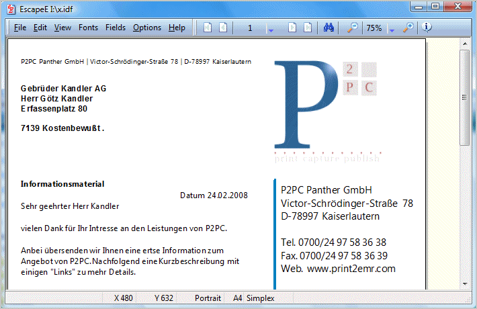Image resolution: width=477 pixels, height=309 pixels.
Task: Click the large blue P logo image
Action: pyautogui.click(x=306, y=104)
